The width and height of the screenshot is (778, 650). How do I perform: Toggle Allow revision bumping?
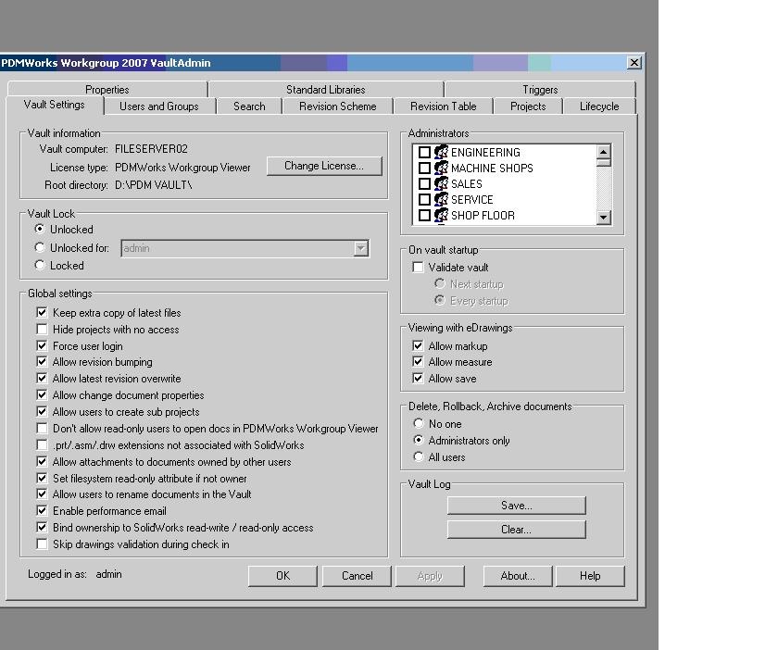coord(42,362)
